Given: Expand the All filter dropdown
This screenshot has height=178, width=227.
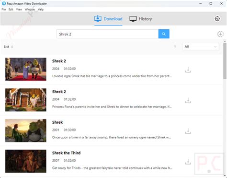Looking at the screenshot, I should tap(201, 47).
